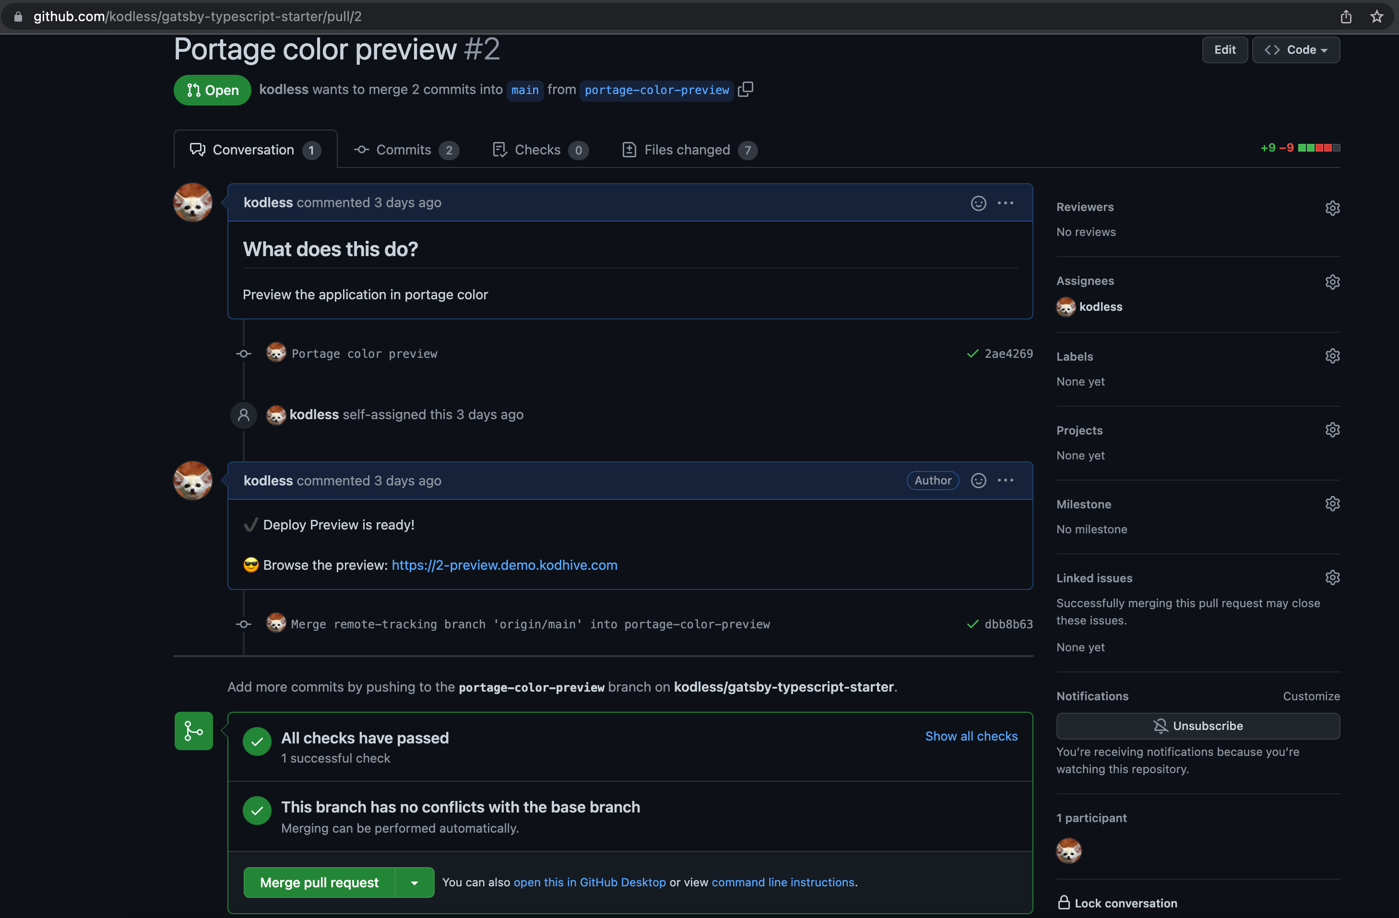Click +9 additions count

coord(1268,148)
